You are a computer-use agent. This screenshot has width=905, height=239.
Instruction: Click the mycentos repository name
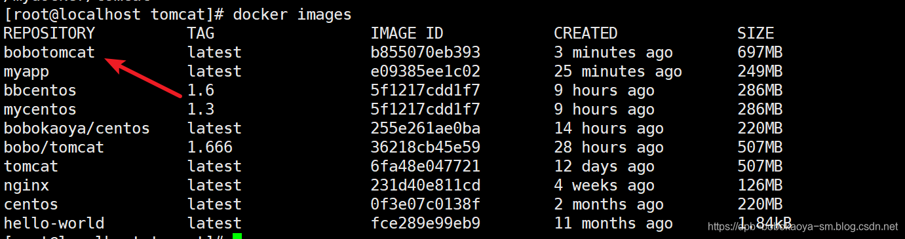point(40,109)
